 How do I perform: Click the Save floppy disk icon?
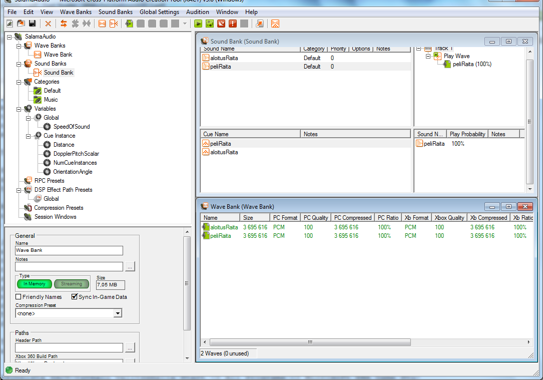[32, 24]
